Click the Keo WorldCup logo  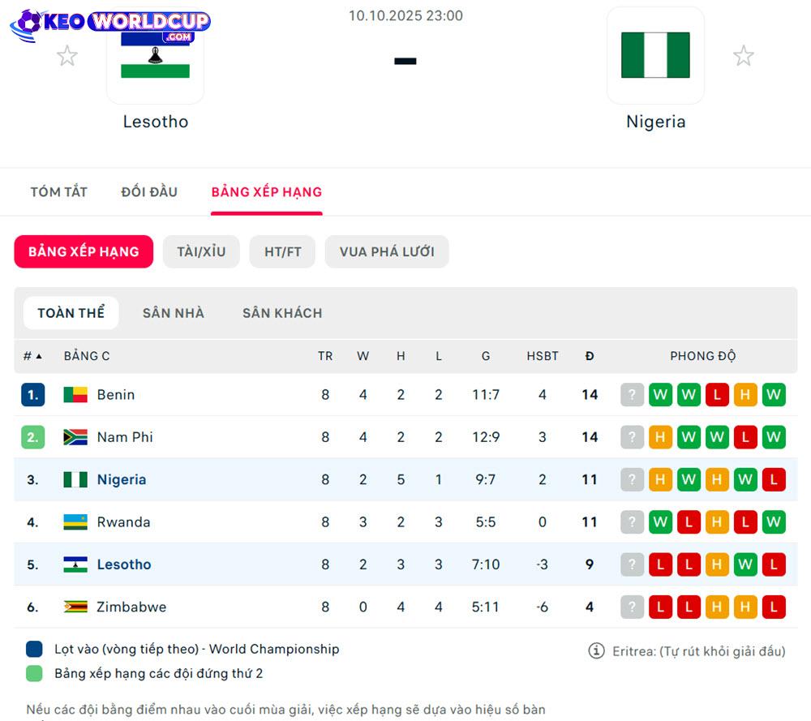pyautogui.click(x=110, y=24)
